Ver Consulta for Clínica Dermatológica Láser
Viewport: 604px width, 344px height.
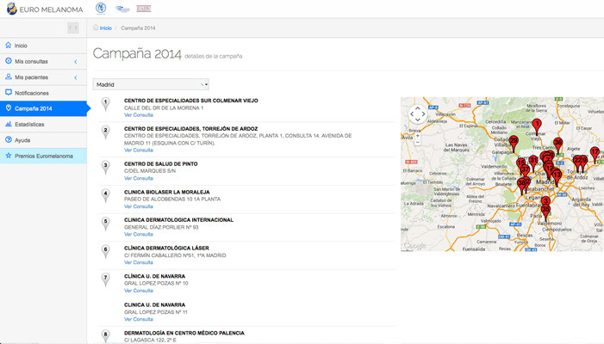coord(138,262)
